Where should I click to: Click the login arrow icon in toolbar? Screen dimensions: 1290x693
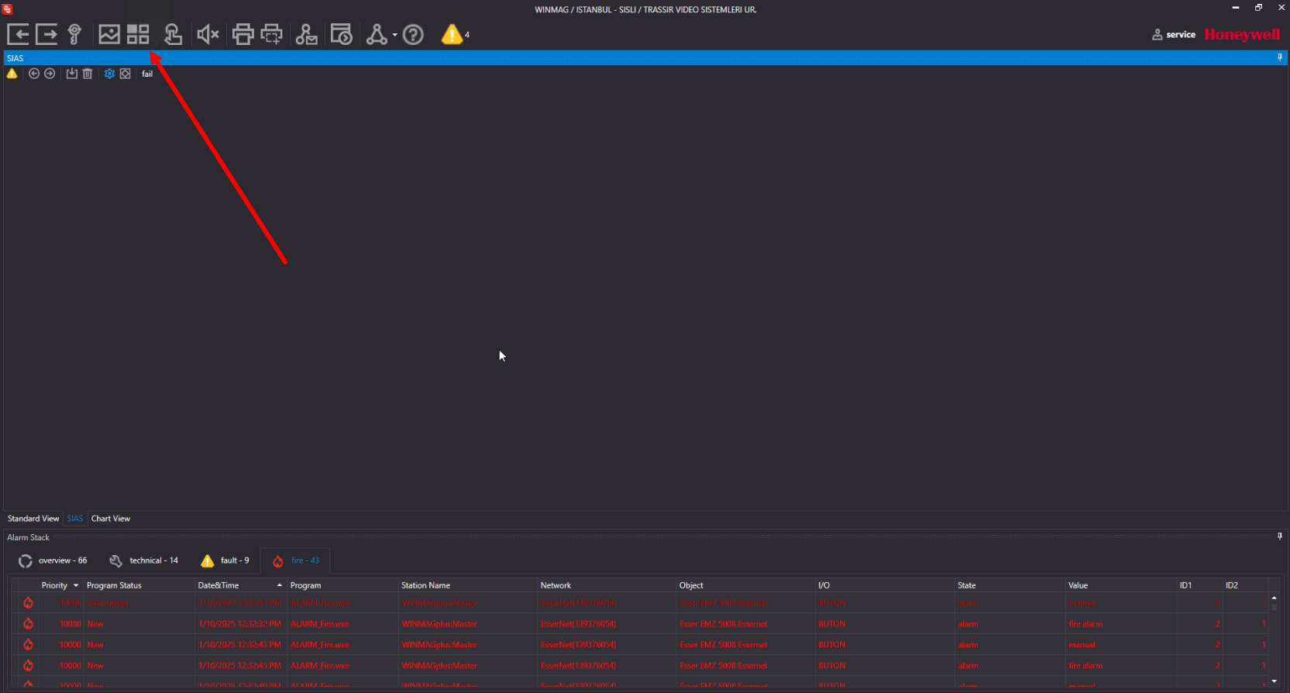[19, 34]
